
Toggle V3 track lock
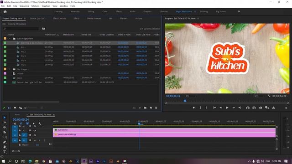[20, 126]
